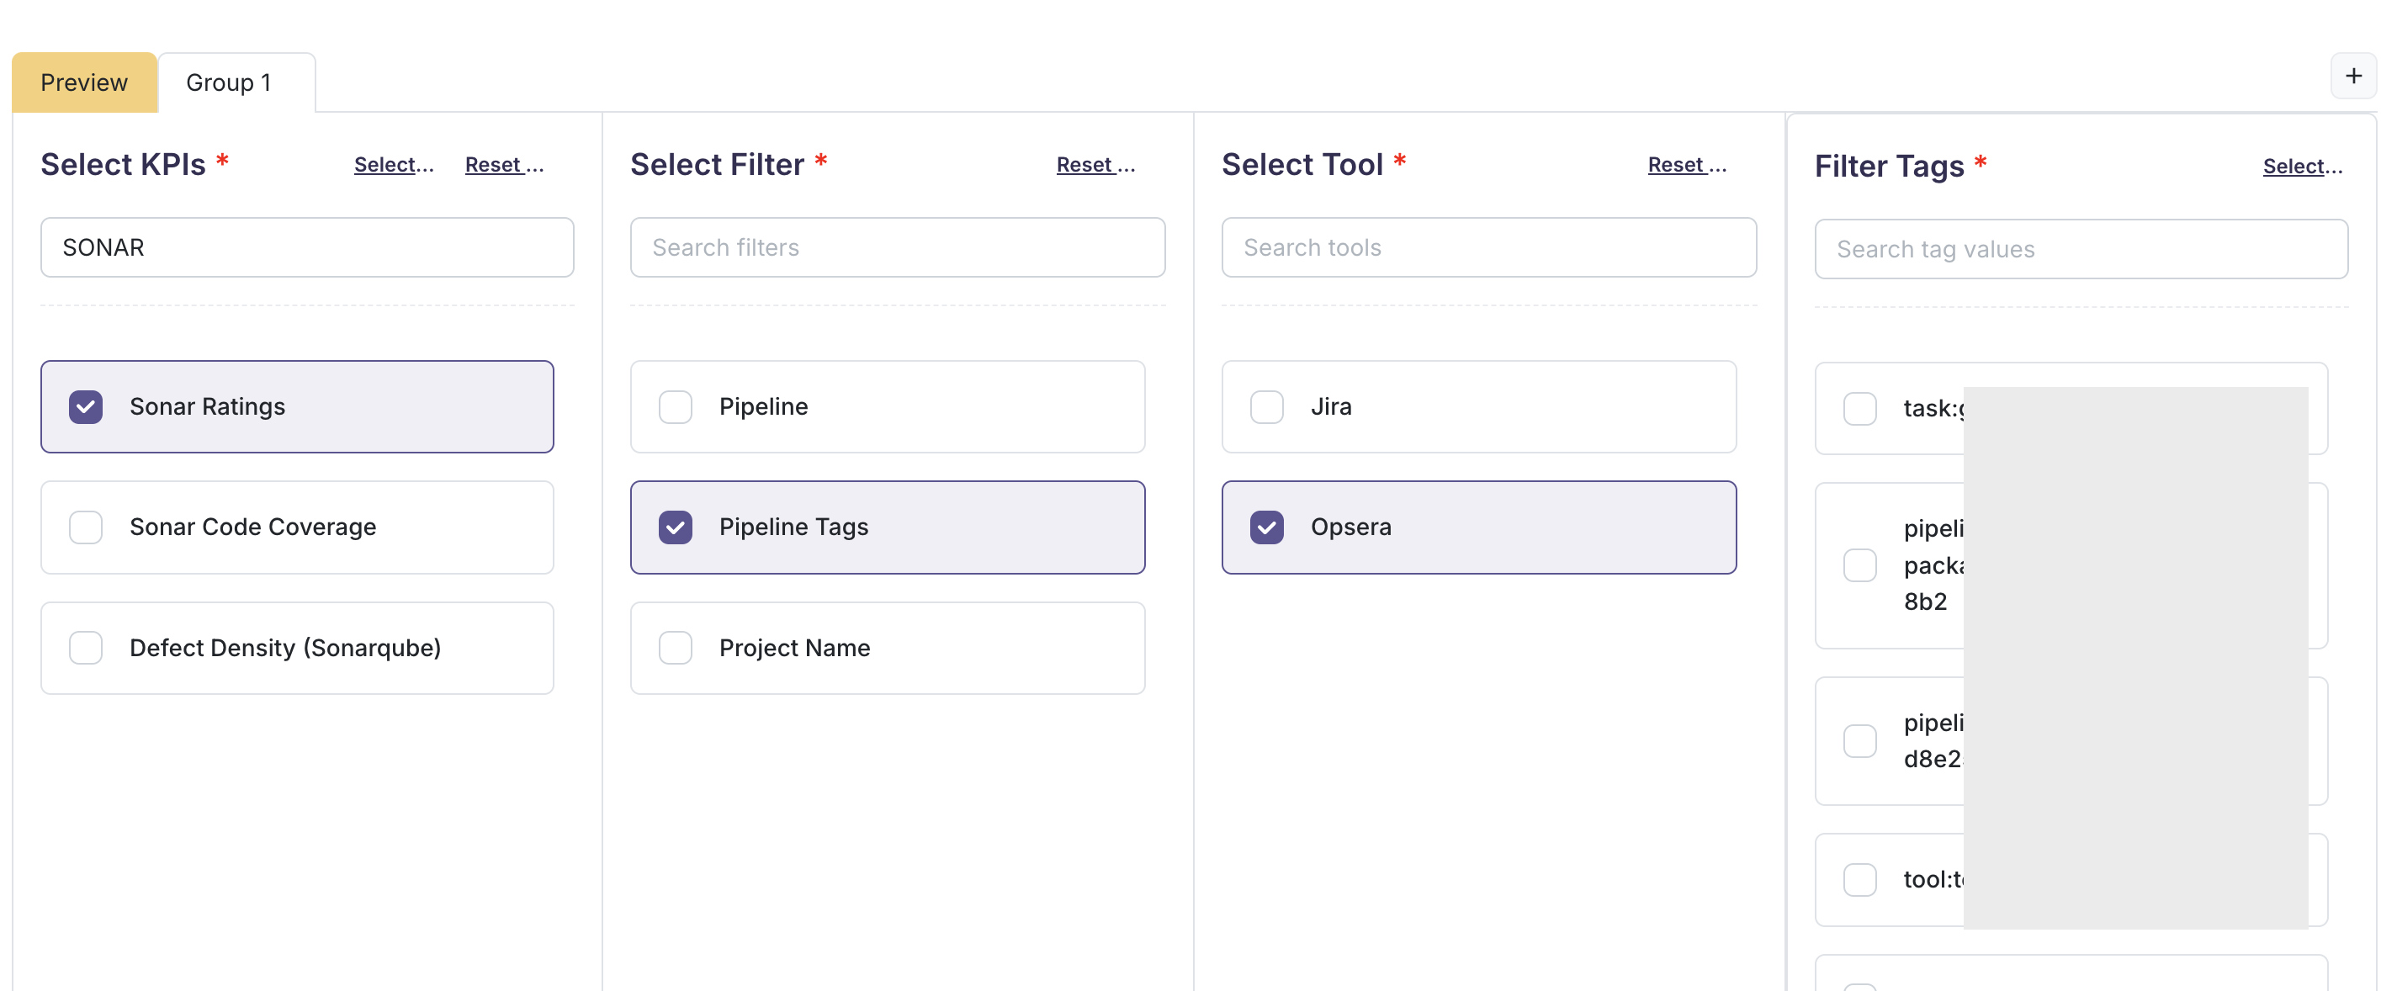Uncheck the Sonar Ratings checkbox
Image resolution: width=2381 pixels, height=991 pixels.
tap(86, 407)
